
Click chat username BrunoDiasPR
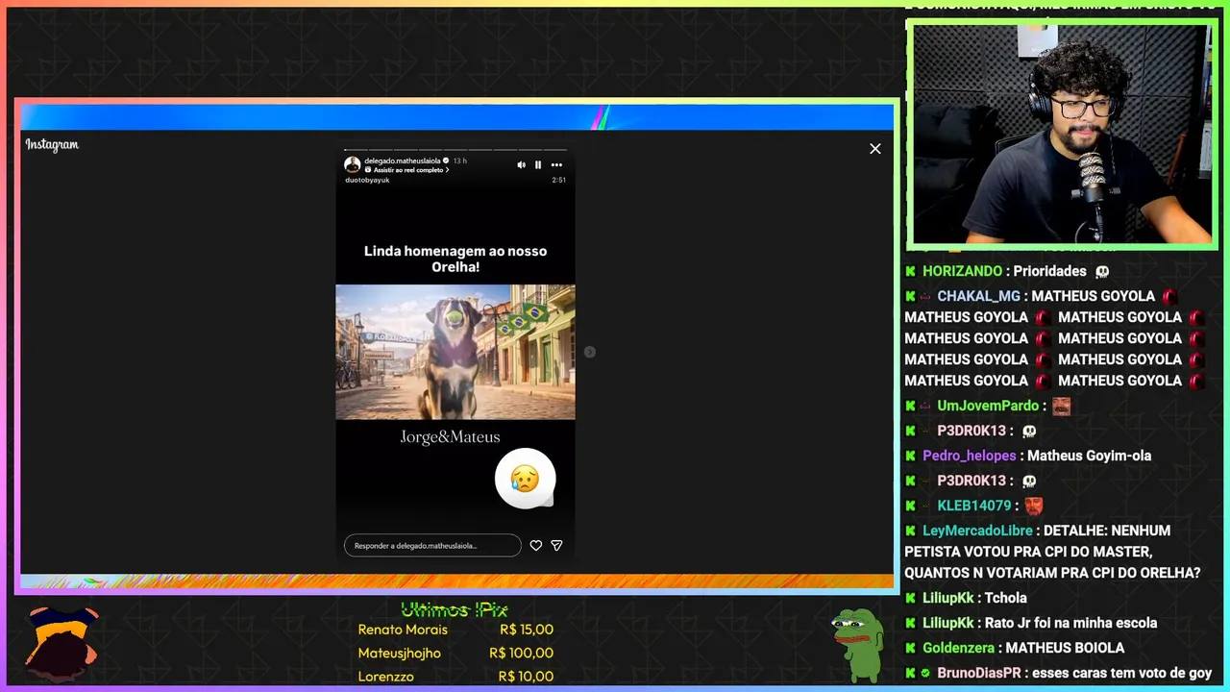pos(978,673)
